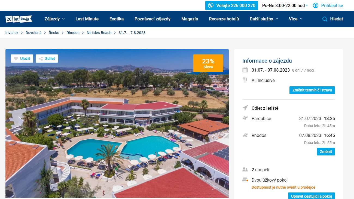Click the Invia 20 let logo

(x=19, y=19)
